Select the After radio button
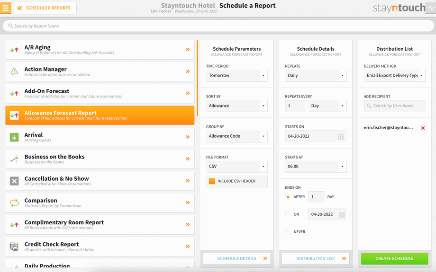 click(288, 197)
